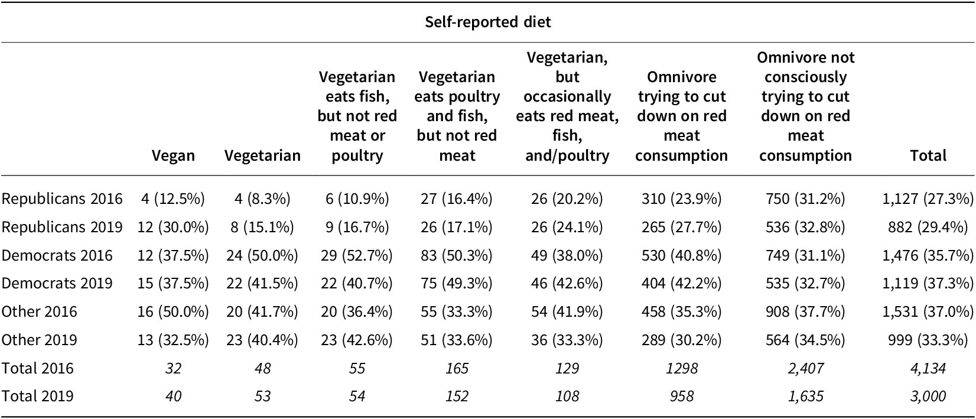Select 'Omnivore trying to cut down' column header
The width and height of the screenshot is (976, 419).
point(681,116)
